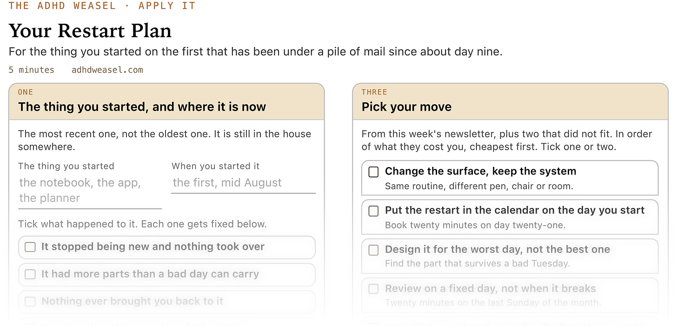Open the adhdweasel.com link

point(107,70)
